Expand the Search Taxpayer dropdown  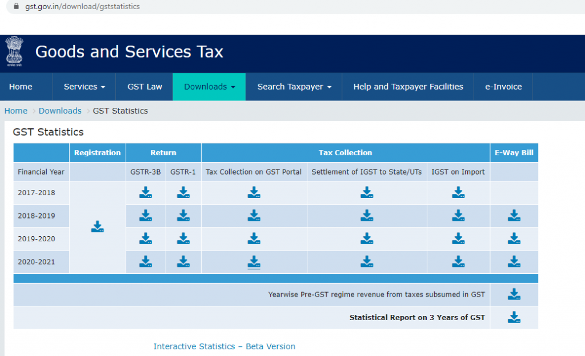click(x=294, y=87)
